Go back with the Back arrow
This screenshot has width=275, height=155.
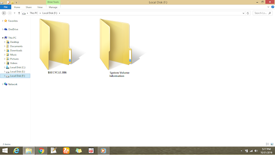pyautogui.click(x=4, y=13)
